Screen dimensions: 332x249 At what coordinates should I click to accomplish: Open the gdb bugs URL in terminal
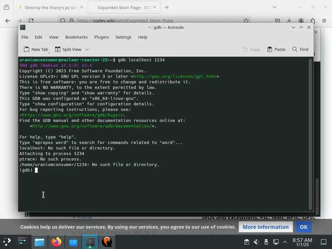[71, 115]
